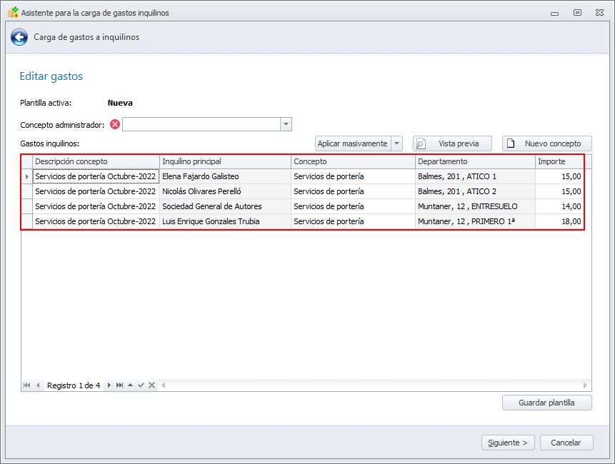Select the Elena Fajardo Galisteo cell

click(x=225, y=176)
